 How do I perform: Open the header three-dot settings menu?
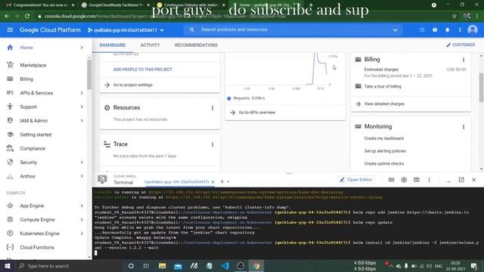point(460,30)
